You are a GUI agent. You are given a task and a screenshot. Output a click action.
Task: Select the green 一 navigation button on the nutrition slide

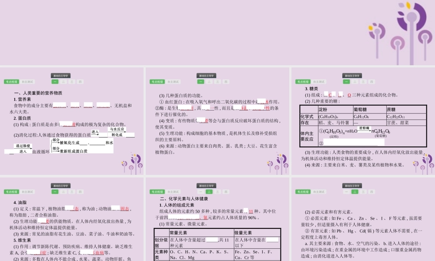55,82
